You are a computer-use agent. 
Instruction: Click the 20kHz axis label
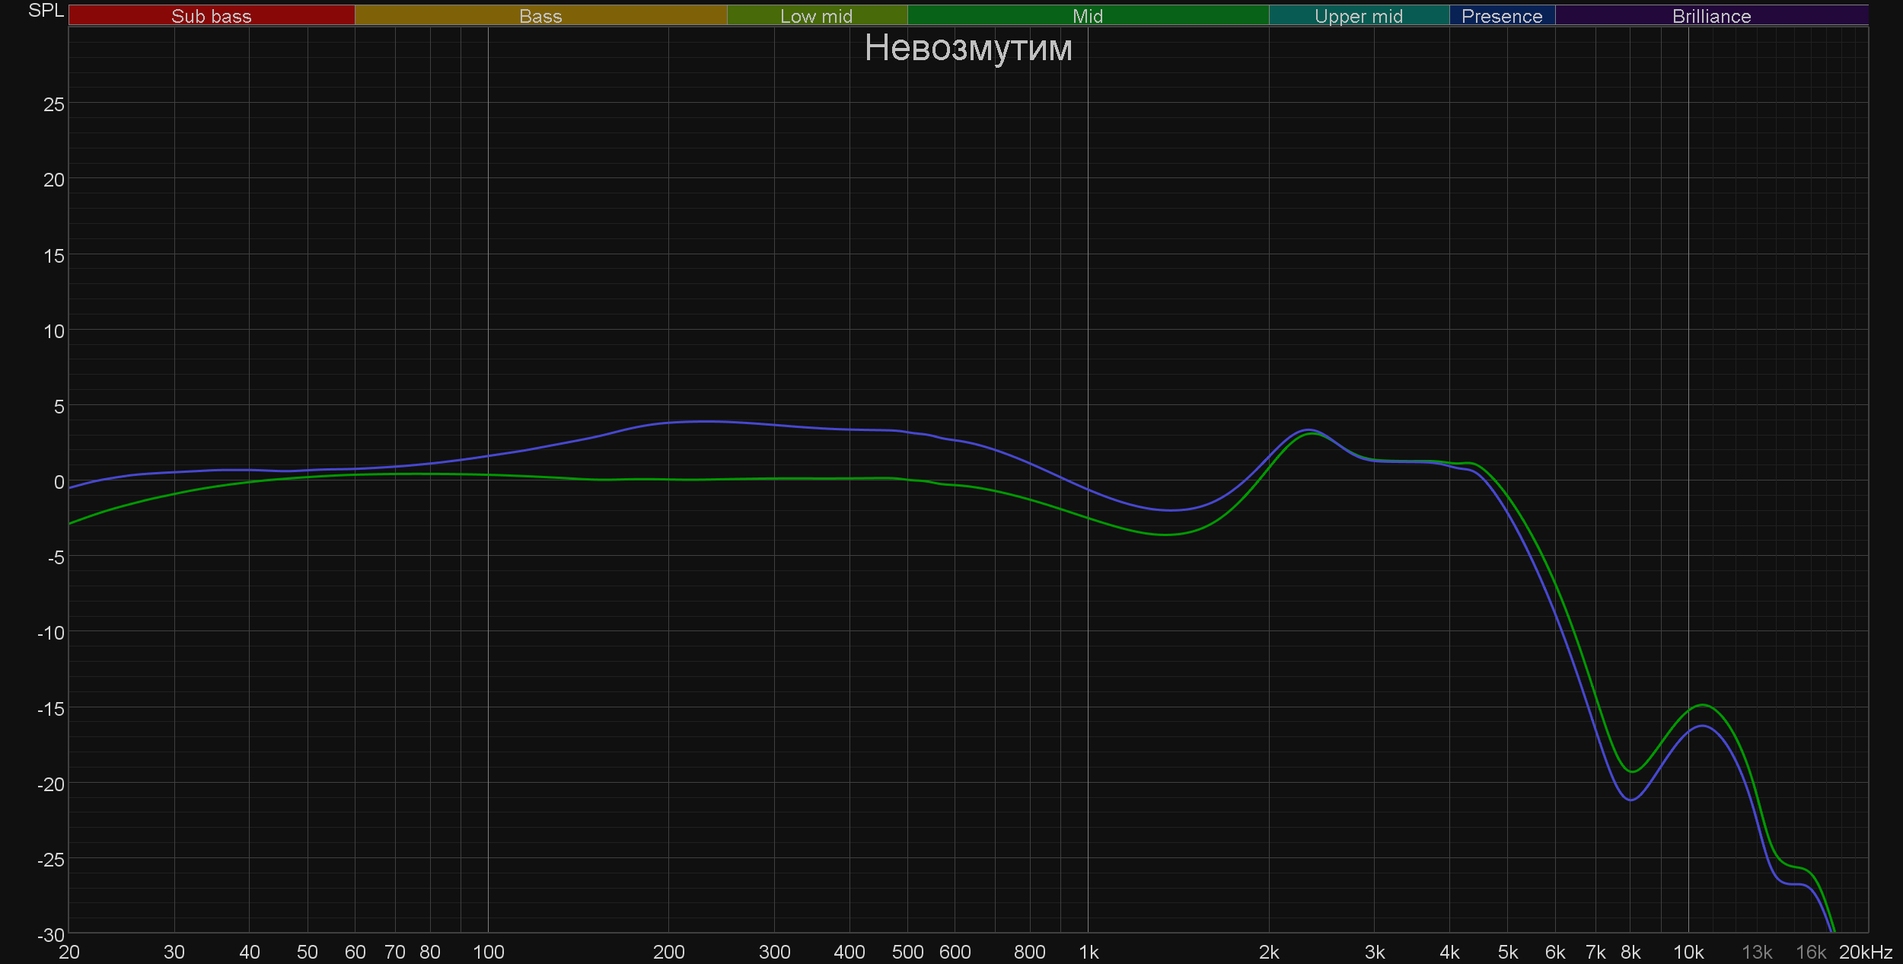[x=1865, y=952]
